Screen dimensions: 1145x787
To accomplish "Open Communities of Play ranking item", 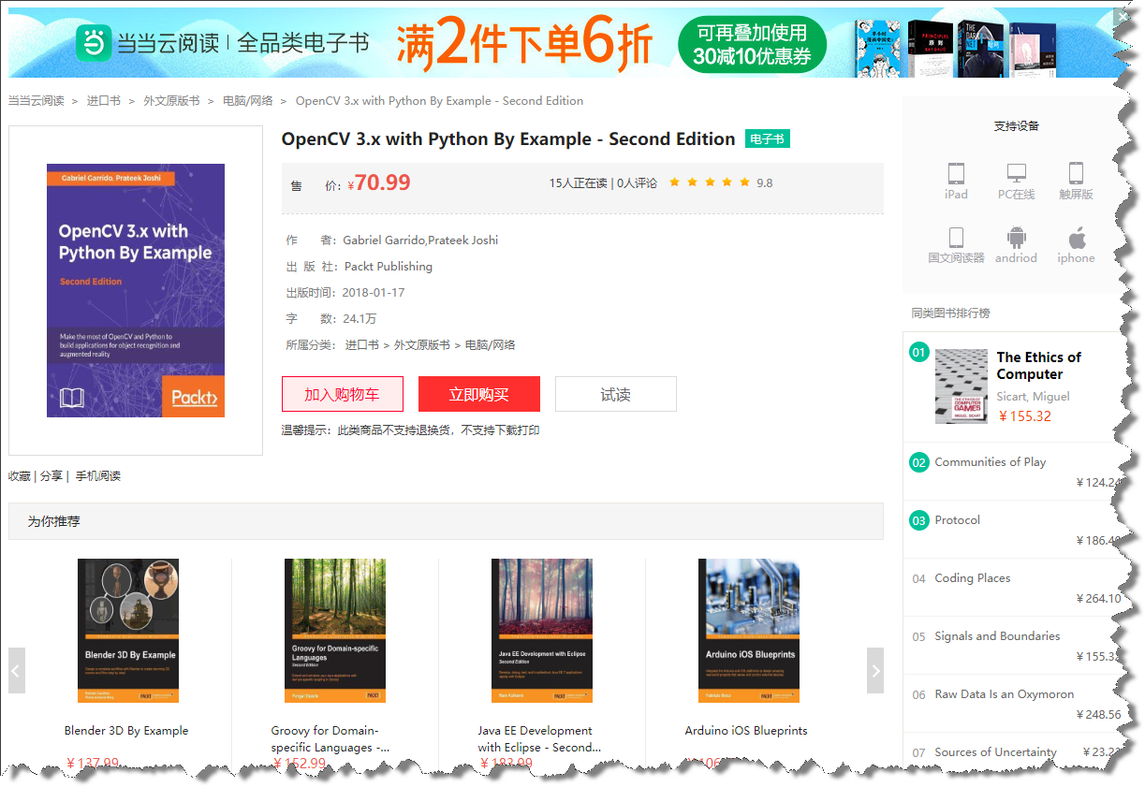I will coord(991,462).
